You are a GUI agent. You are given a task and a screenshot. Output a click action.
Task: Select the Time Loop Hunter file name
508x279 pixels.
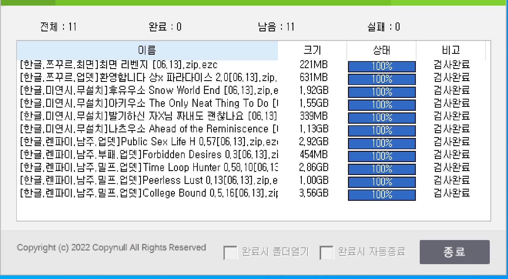pos(149,168)
